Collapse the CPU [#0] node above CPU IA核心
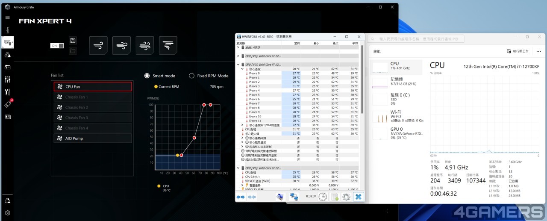Viewport: 547px width, 221px height. pos(238,168)
